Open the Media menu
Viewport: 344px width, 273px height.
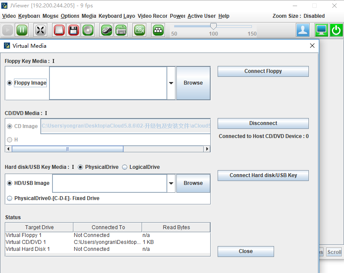89,16
